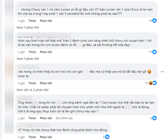
Task: Open the three-dot comment options menu
Action: pyautogui.click(x=163, y=71)
